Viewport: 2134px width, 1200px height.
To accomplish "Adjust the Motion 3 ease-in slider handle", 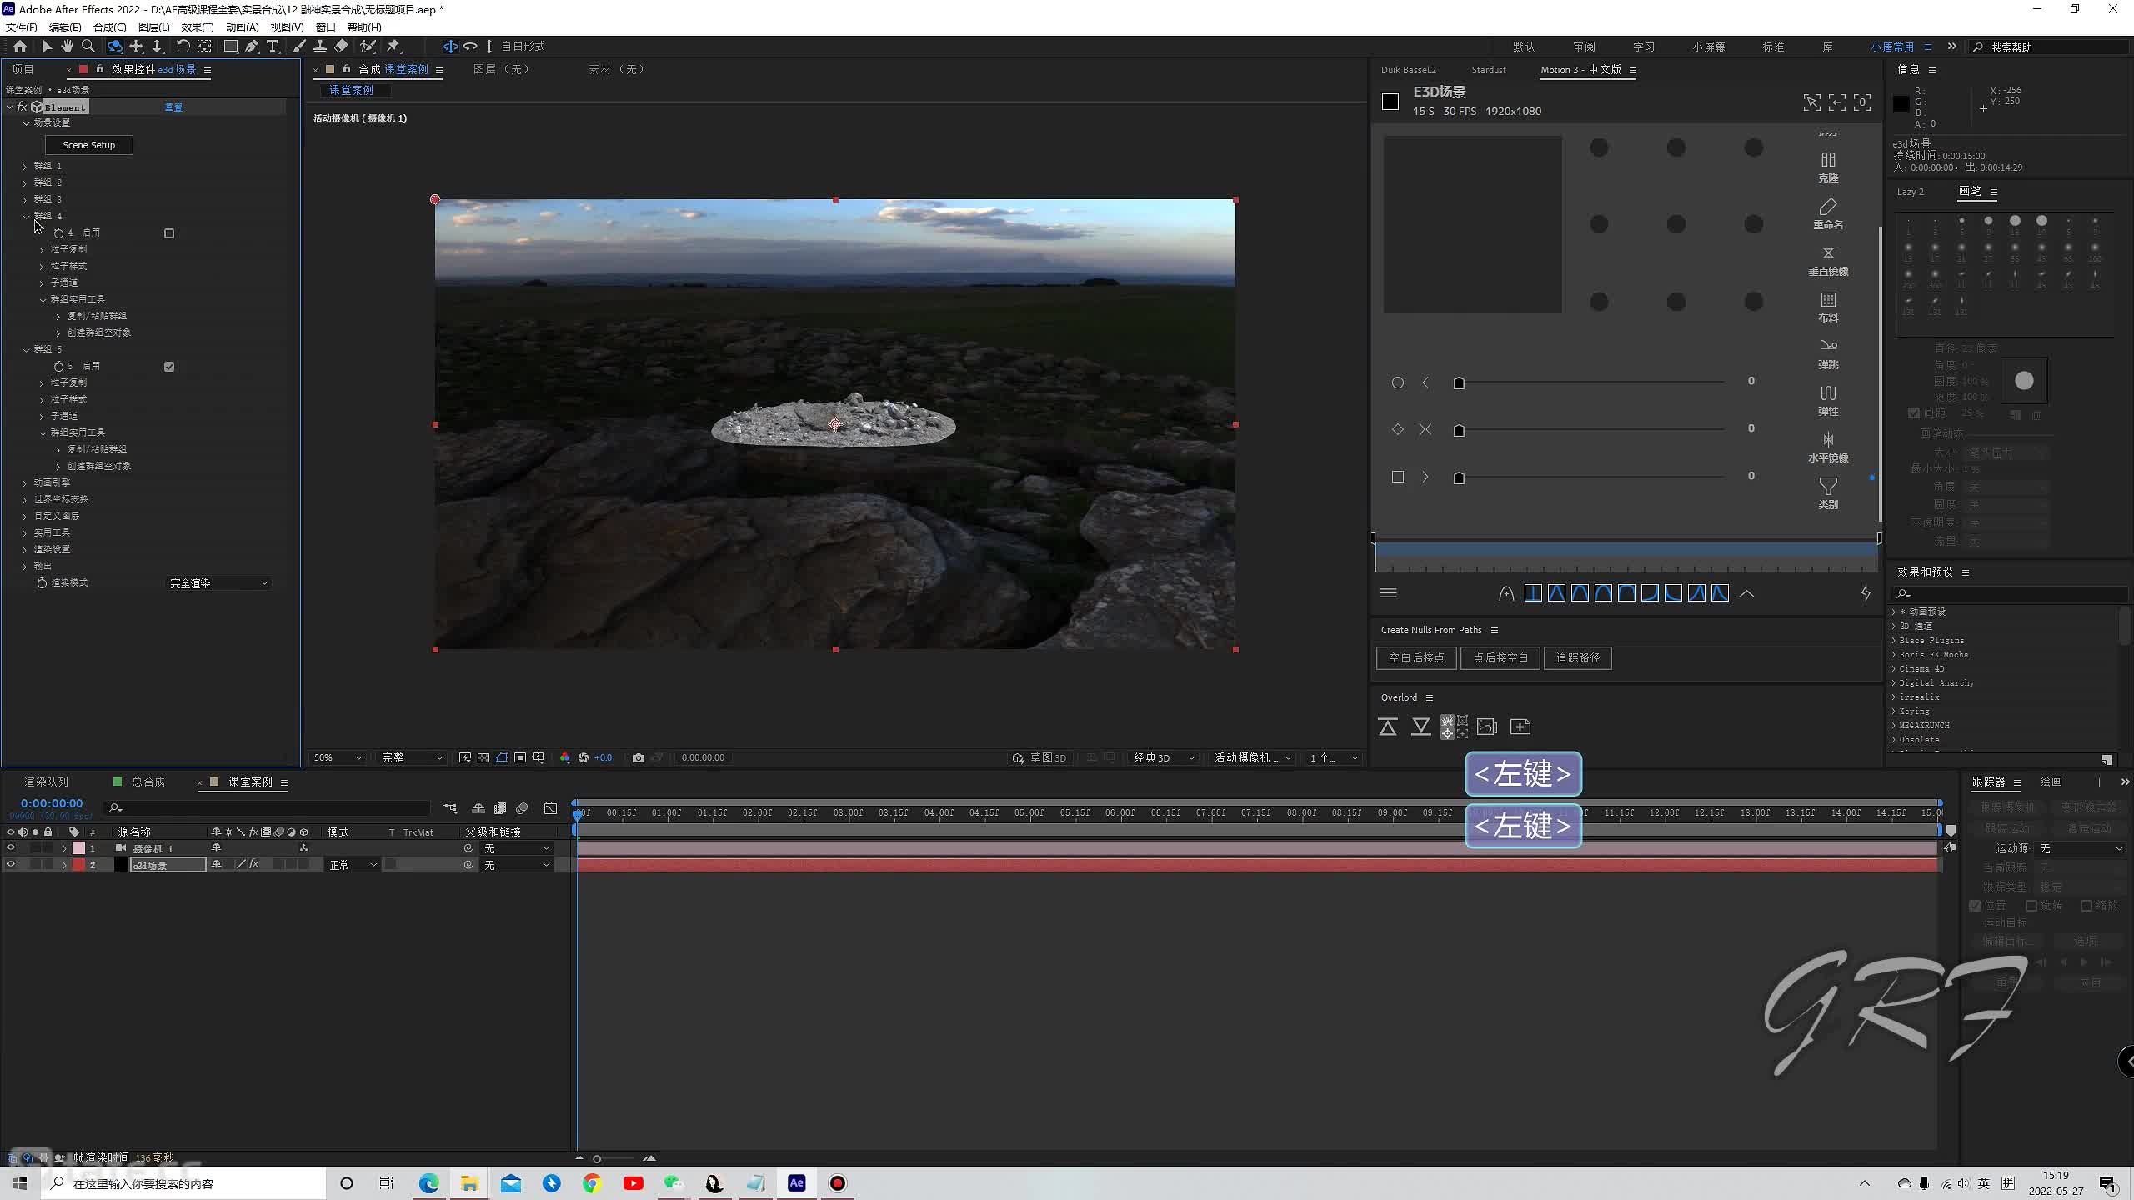I will tap(1459, 383).
